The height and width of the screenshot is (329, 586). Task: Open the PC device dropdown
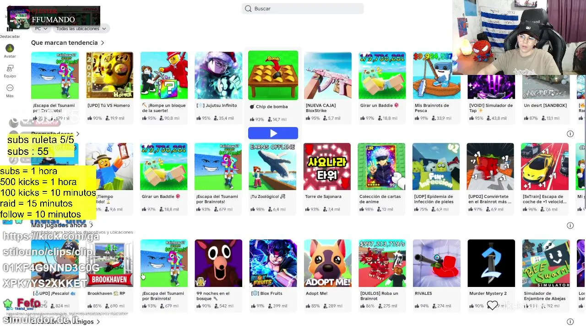(x=41, y=28)
